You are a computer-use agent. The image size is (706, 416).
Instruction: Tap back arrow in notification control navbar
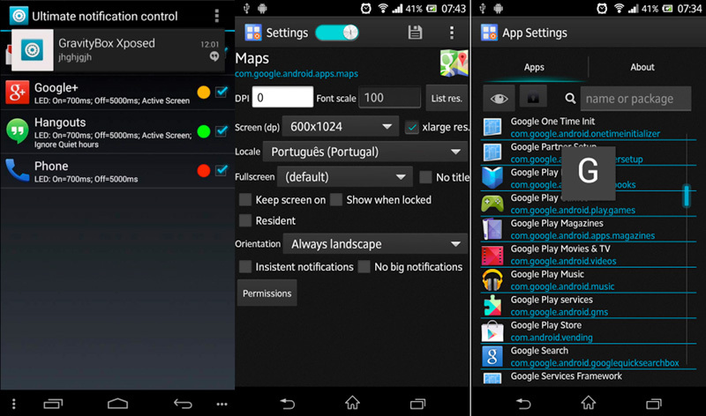pyautogui.click(x=183, y=404)
